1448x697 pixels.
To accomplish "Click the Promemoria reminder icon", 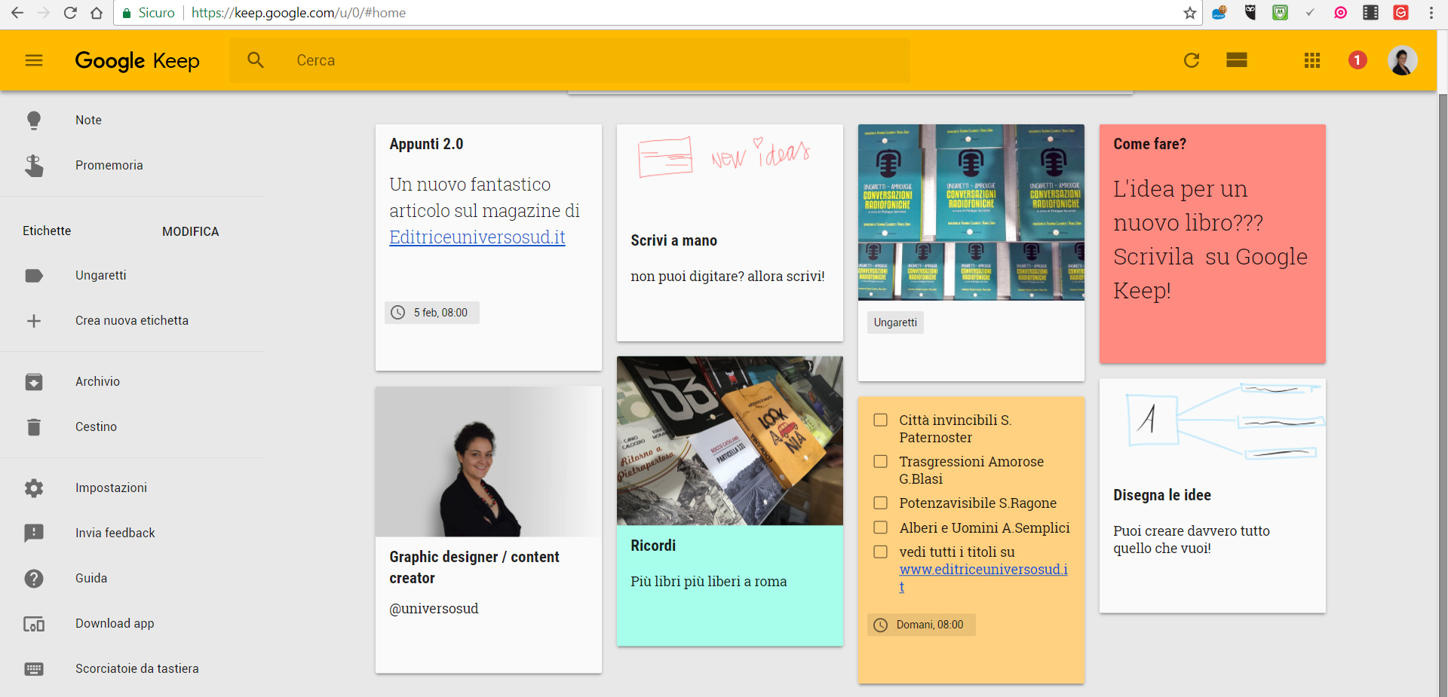I will (34, 166).
